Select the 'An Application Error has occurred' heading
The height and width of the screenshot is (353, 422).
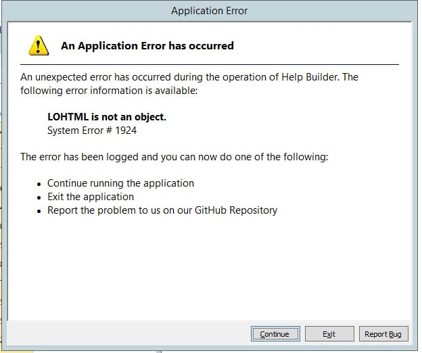click(147, 46)
